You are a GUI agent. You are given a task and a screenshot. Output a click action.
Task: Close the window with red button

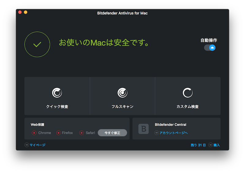coord(20,12)
